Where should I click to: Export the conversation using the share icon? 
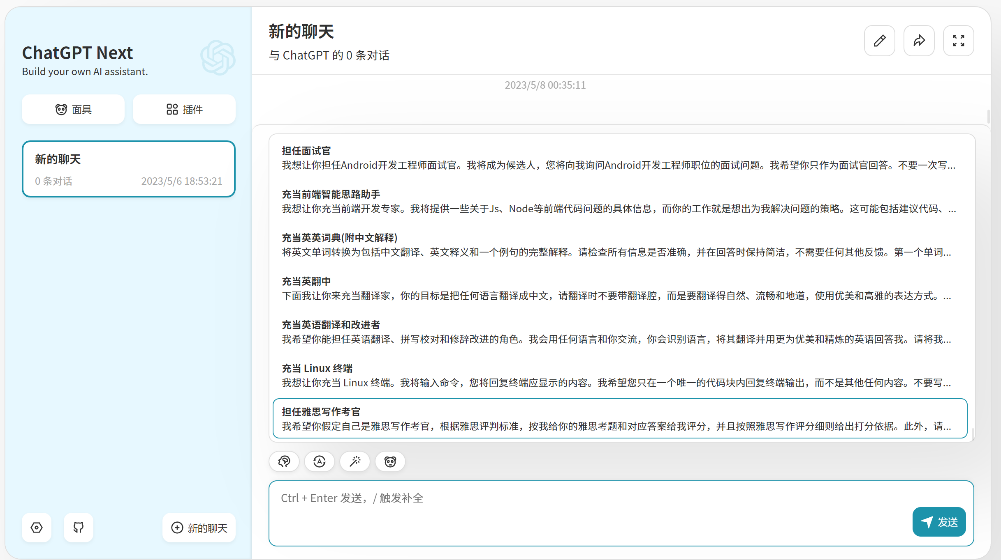pyautogui.click(x=919, y=40)
